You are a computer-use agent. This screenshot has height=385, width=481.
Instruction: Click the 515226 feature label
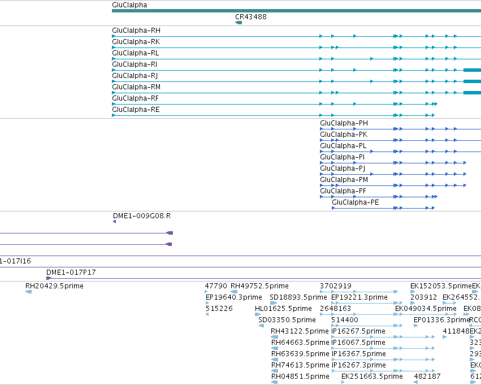(x=219, y=309)
